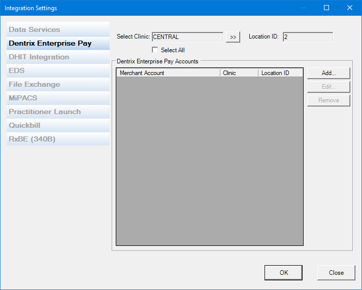Select Dentrix Enterprise Pay in sidebar
The image size is (362, 290).
coord(58,43)
